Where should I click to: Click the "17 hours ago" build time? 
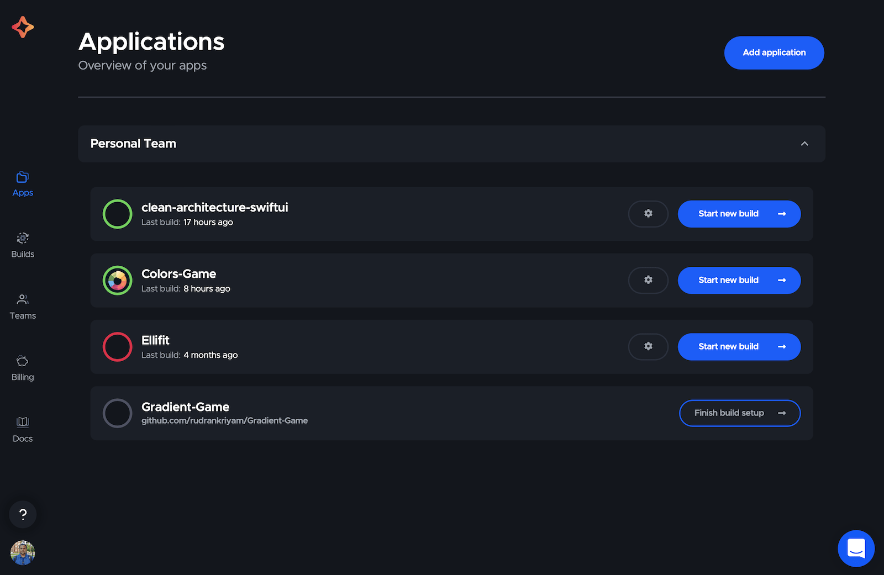click(x=208, y=222)
